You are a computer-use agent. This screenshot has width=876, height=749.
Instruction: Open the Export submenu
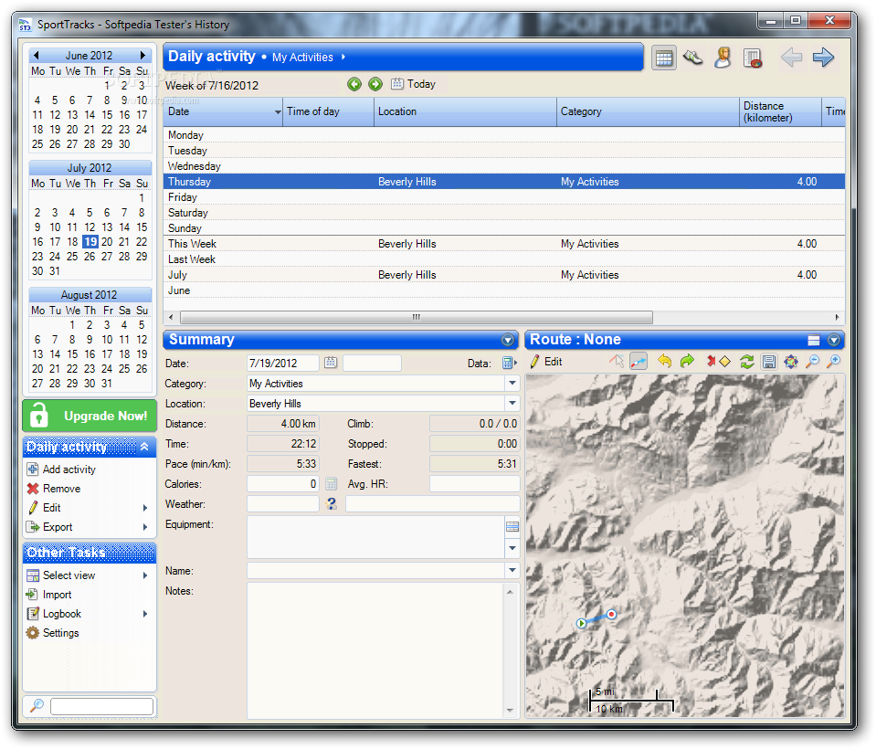[89, 527]
